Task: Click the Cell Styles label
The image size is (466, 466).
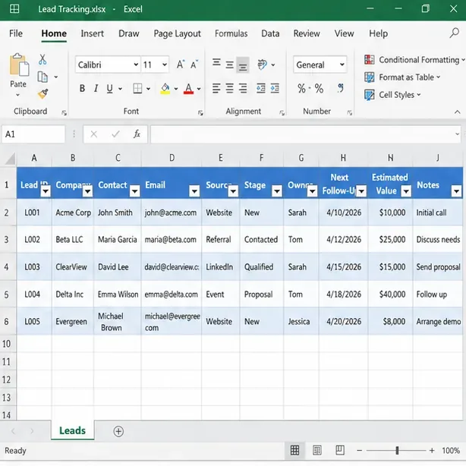Action: click(x=396, y=95)
